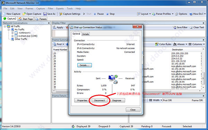The height and width of the screenshot is (130, 208).
Task: Select the General tab in dialog
Action: coord(76,34)
